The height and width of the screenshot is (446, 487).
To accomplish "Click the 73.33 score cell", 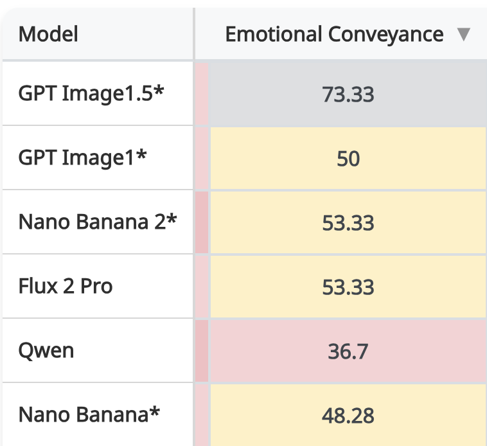I will pos(348,93).
